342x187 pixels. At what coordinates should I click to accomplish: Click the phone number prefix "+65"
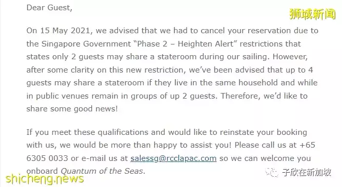(x=307, y=145)
